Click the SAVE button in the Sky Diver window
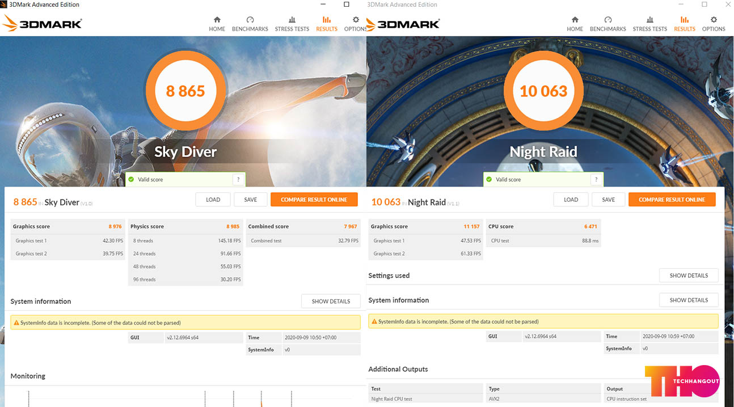 coord(251,200)
